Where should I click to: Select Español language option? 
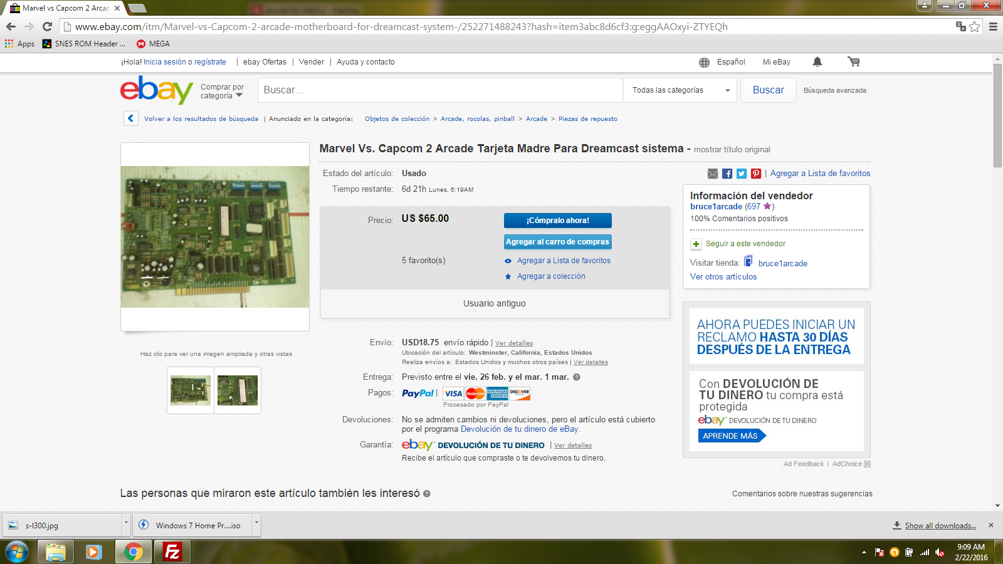pyautogui.click(x=731, y=62)
